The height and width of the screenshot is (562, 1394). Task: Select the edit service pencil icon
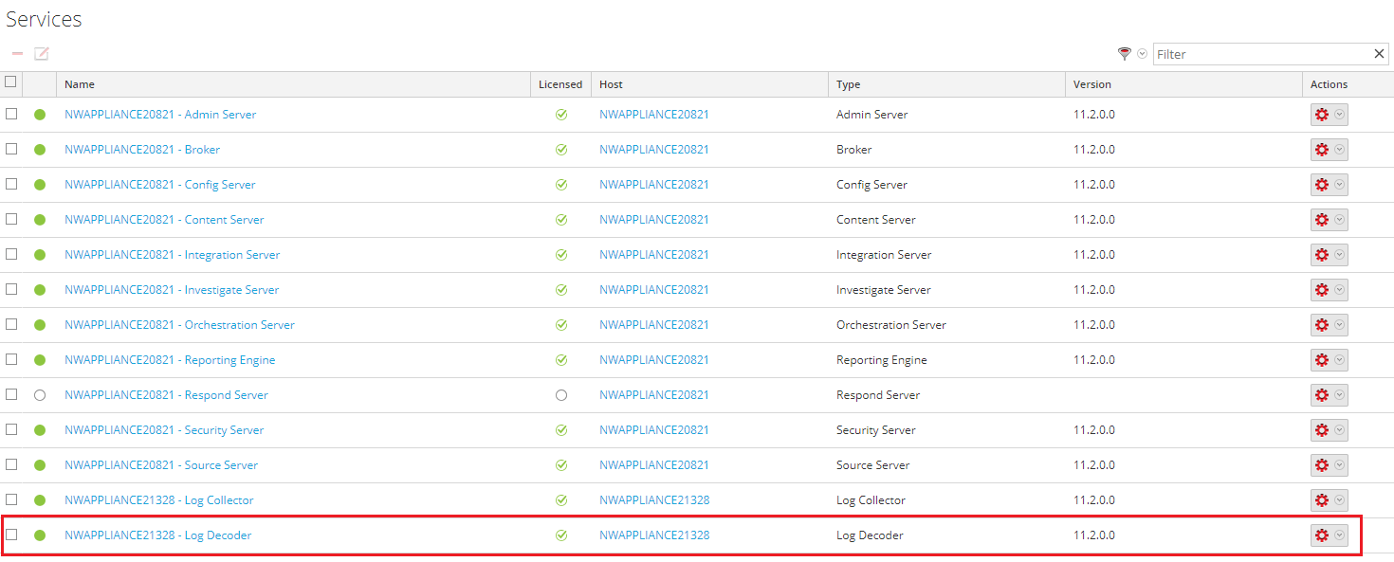(41, 54)
